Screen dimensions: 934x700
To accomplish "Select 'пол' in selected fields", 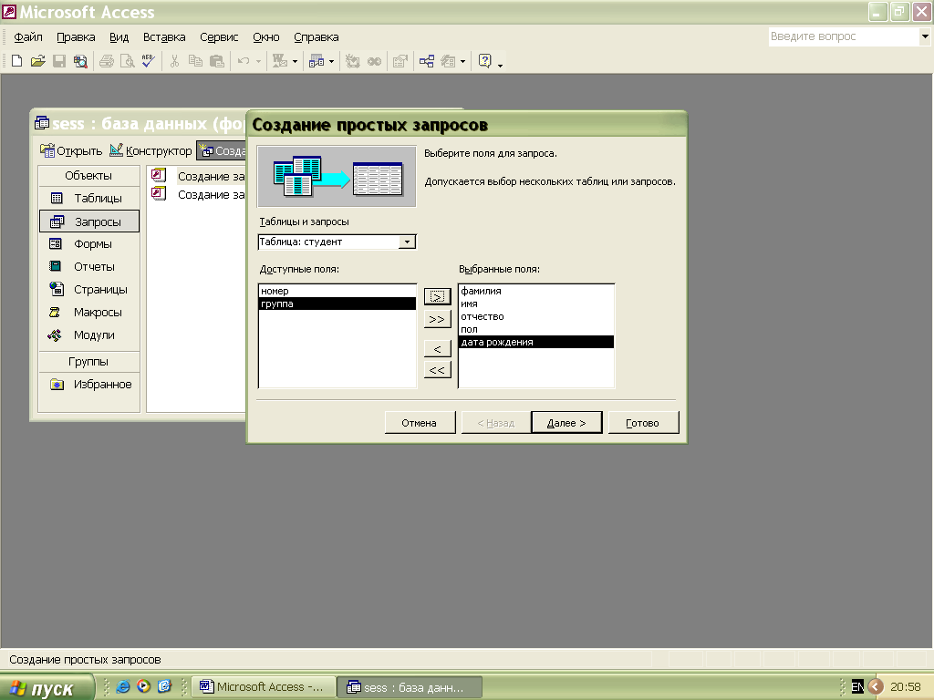I will click(x=536, y=329).
